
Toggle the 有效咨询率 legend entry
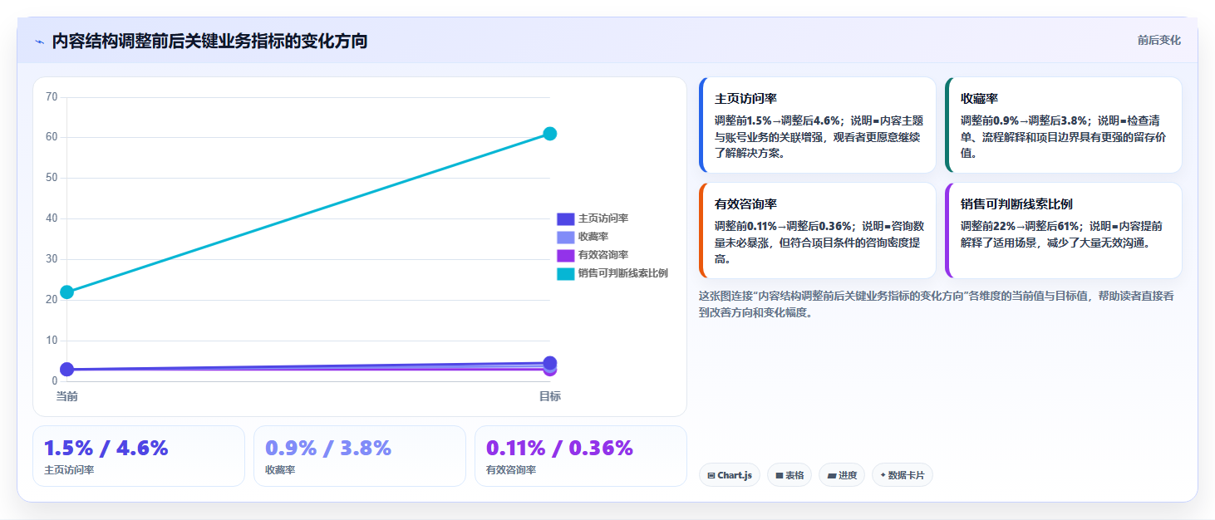[x=592, y=255]
